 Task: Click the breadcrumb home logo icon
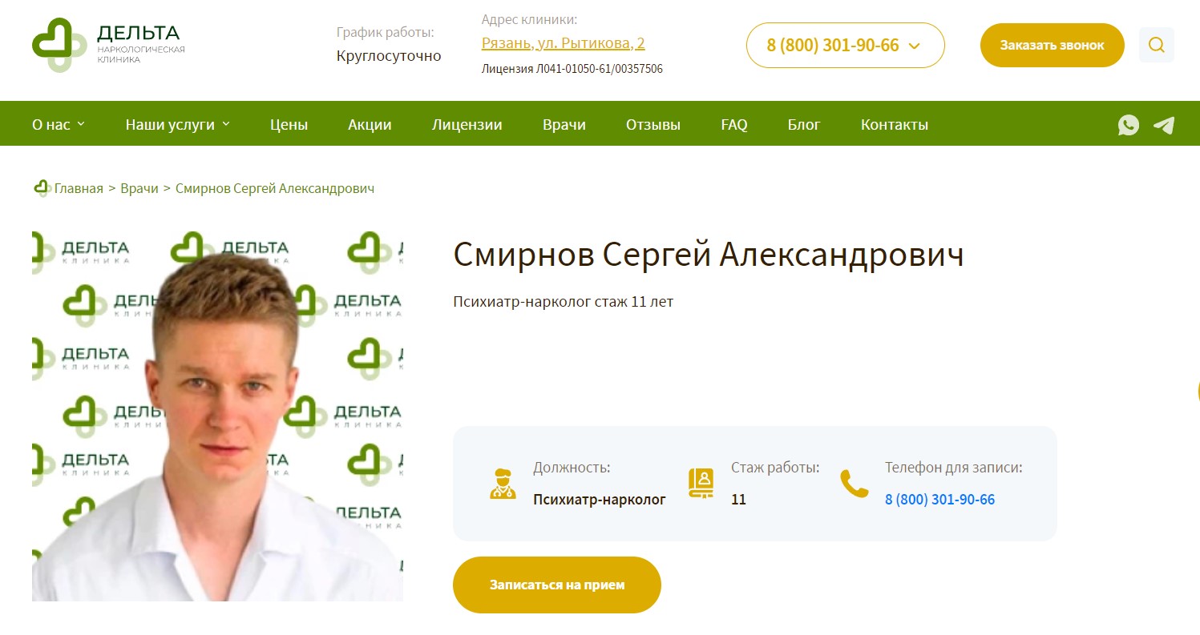(x=42, y=188)
